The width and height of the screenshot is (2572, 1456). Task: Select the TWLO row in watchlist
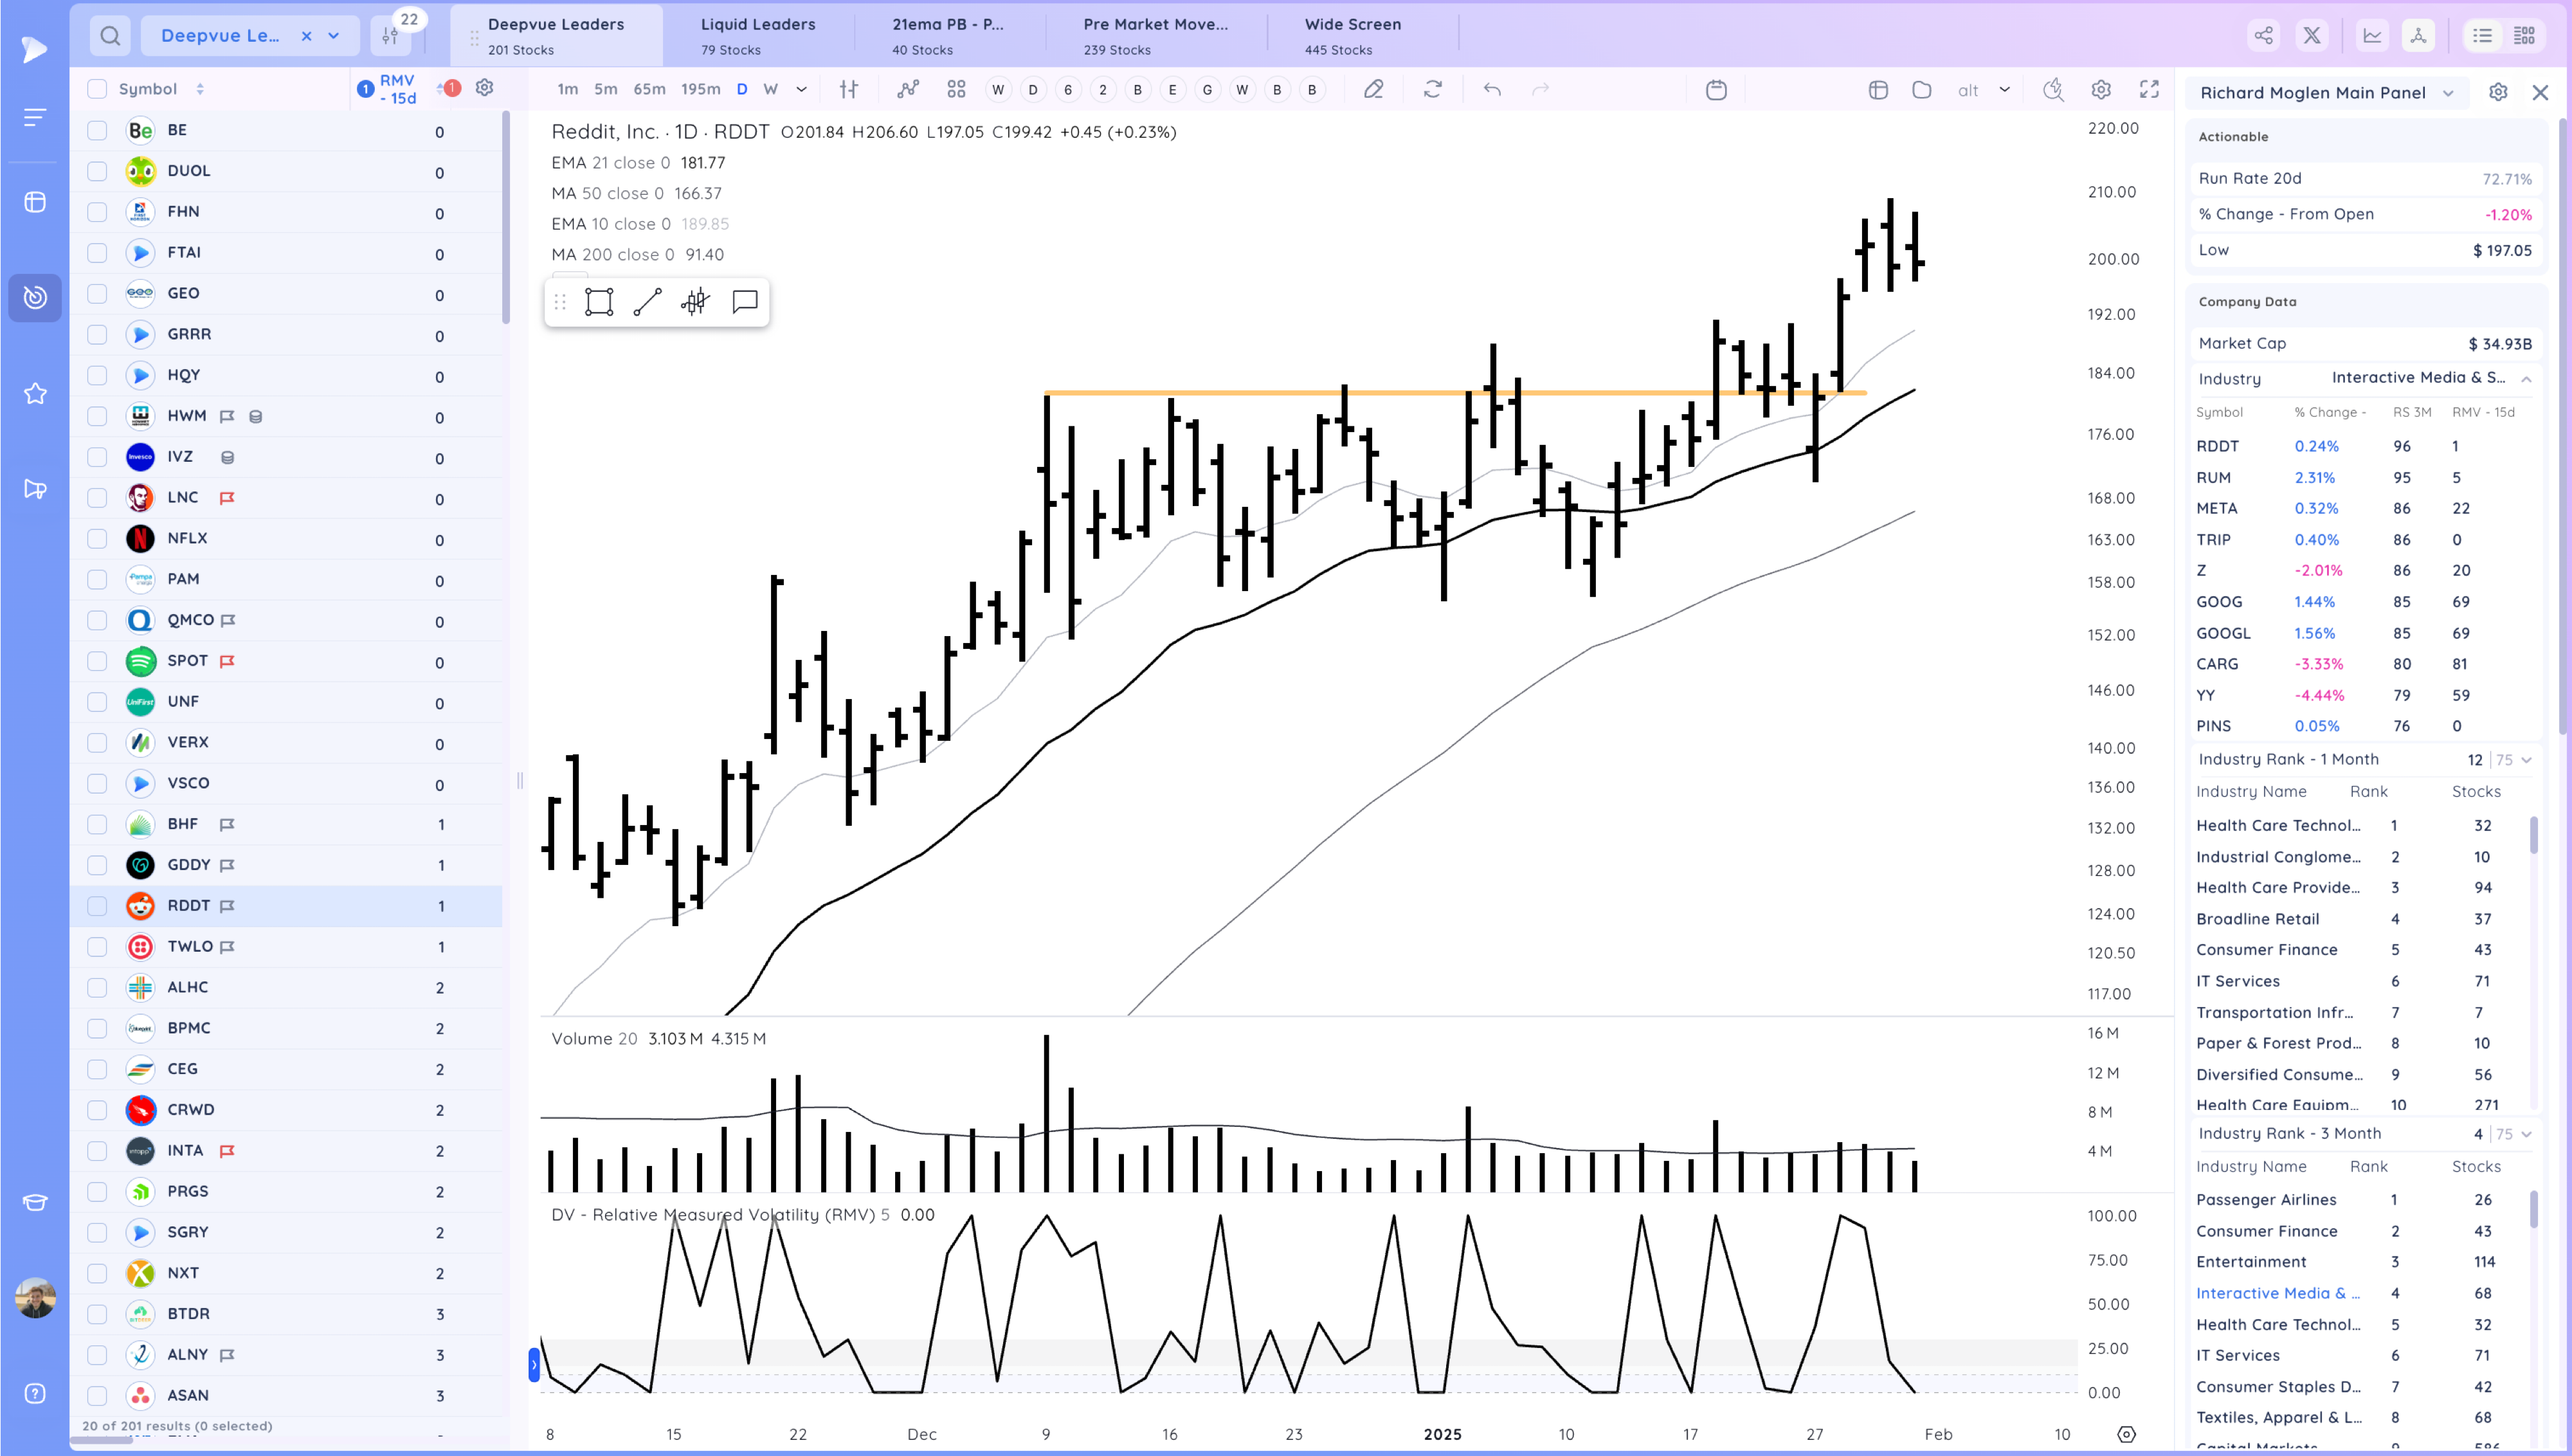(190, 946)
